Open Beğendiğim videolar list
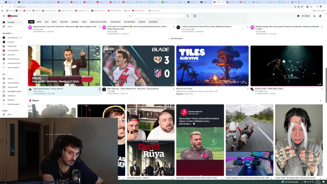 pos(13,91)
